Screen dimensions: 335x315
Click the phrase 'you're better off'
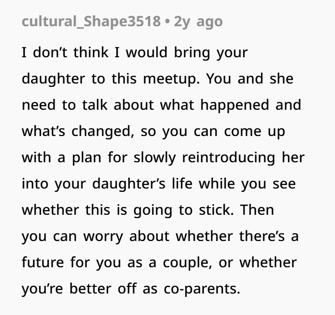(79, 289)
